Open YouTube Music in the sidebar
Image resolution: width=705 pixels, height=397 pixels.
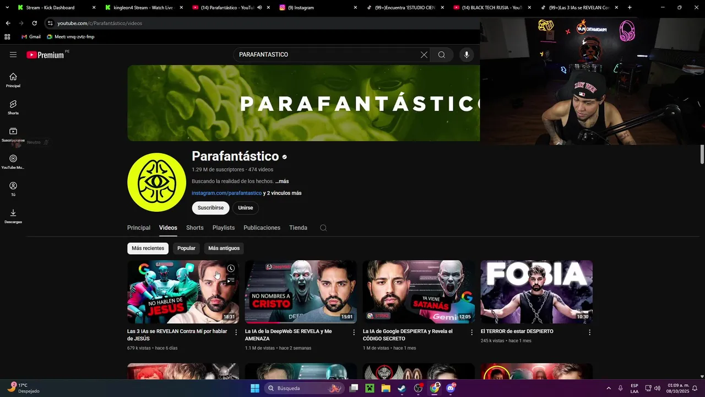(x=13, y=162)
